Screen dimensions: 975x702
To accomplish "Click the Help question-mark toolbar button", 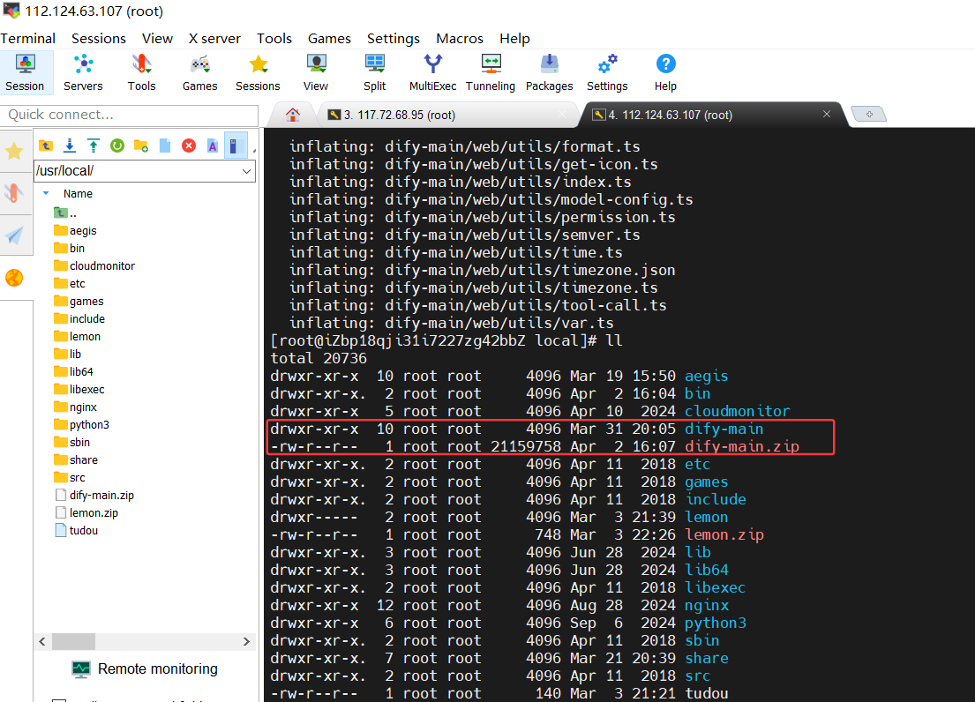I will click(x=665, y=73).
